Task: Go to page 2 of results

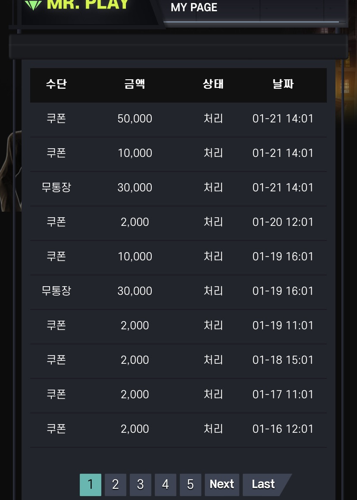Action: click(x=116, y=484)
